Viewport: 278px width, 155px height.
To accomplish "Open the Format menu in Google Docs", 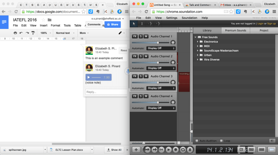I will tap(55, 26).
